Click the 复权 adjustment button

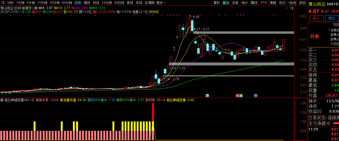point(217,3)
